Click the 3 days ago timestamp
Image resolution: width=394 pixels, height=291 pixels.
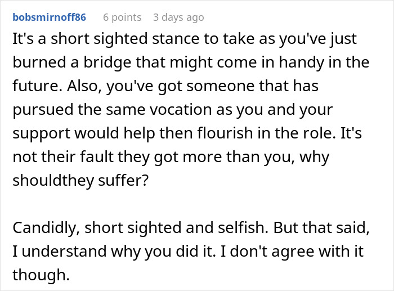178,17
